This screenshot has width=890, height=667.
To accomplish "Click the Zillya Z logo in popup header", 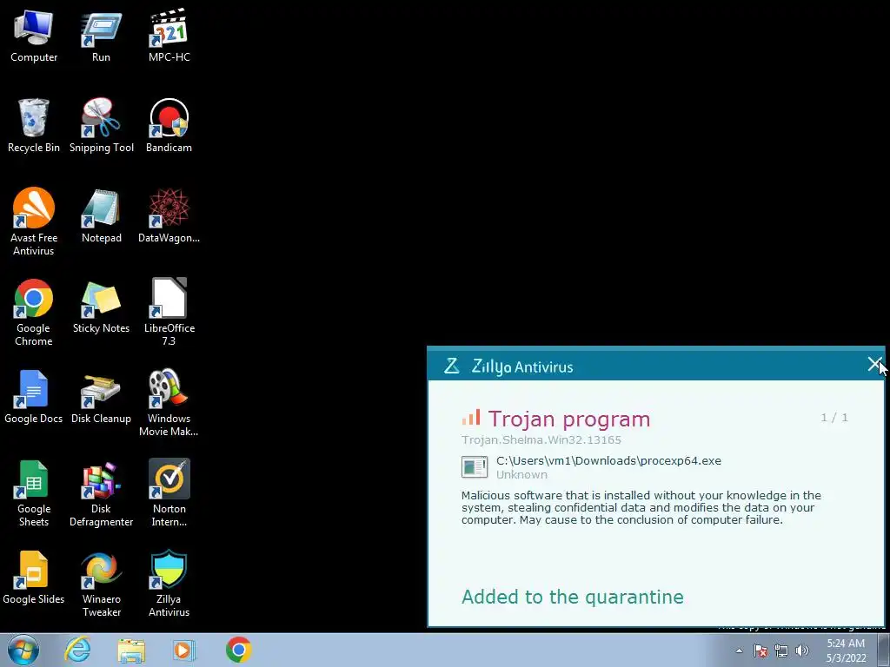I will click(x=451, y=366).
